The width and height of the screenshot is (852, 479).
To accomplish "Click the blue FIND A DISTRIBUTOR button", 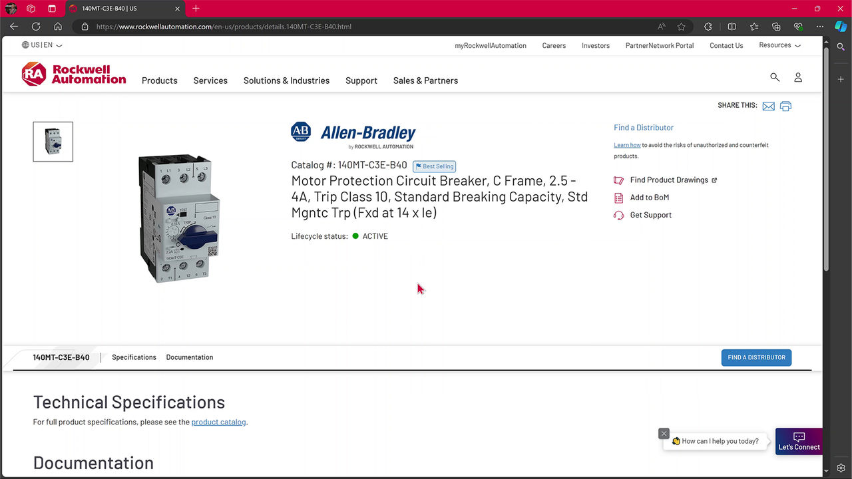I will point(756,357).
